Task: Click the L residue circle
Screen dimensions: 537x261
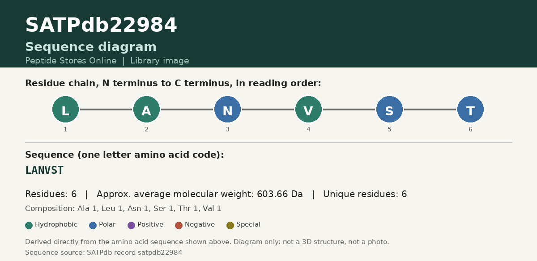Action: (x=65, y=109)
